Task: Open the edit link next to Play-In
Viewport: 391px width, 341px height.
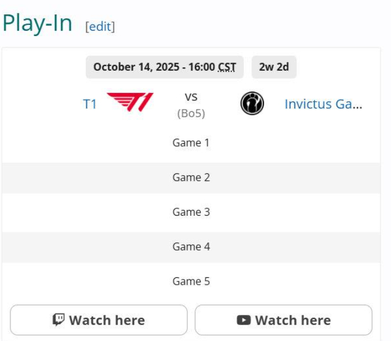Action: coord(100,27)
